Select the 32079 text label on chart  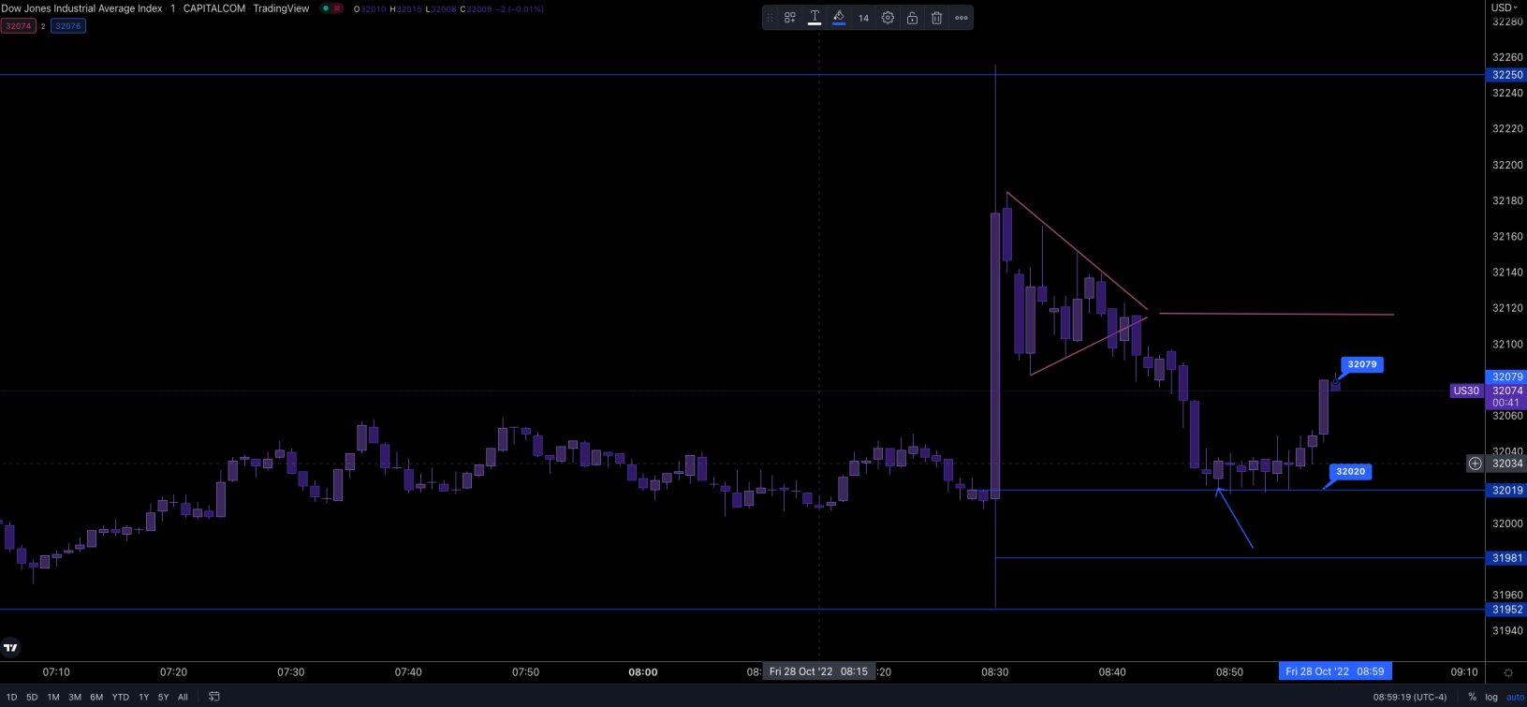tap(1362, 364)
